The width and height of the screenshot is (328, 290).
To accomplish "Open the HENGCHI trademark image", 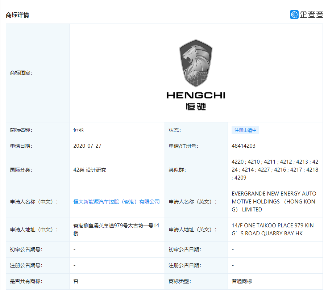I will pyautogui.click(x=196, y=75).
